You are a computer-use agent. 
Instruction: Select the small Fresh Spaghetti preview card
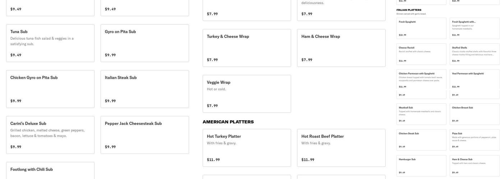click(x=421, y=28)
